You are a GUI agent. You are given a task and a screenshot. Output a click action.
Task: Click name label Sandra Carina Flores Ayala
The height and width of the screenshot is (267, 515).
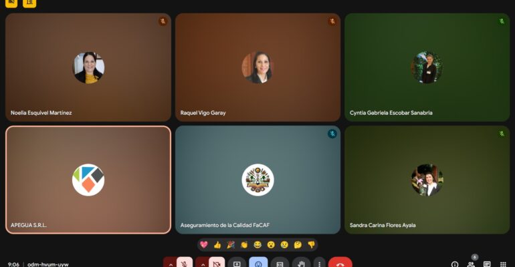tap(383, 225)
